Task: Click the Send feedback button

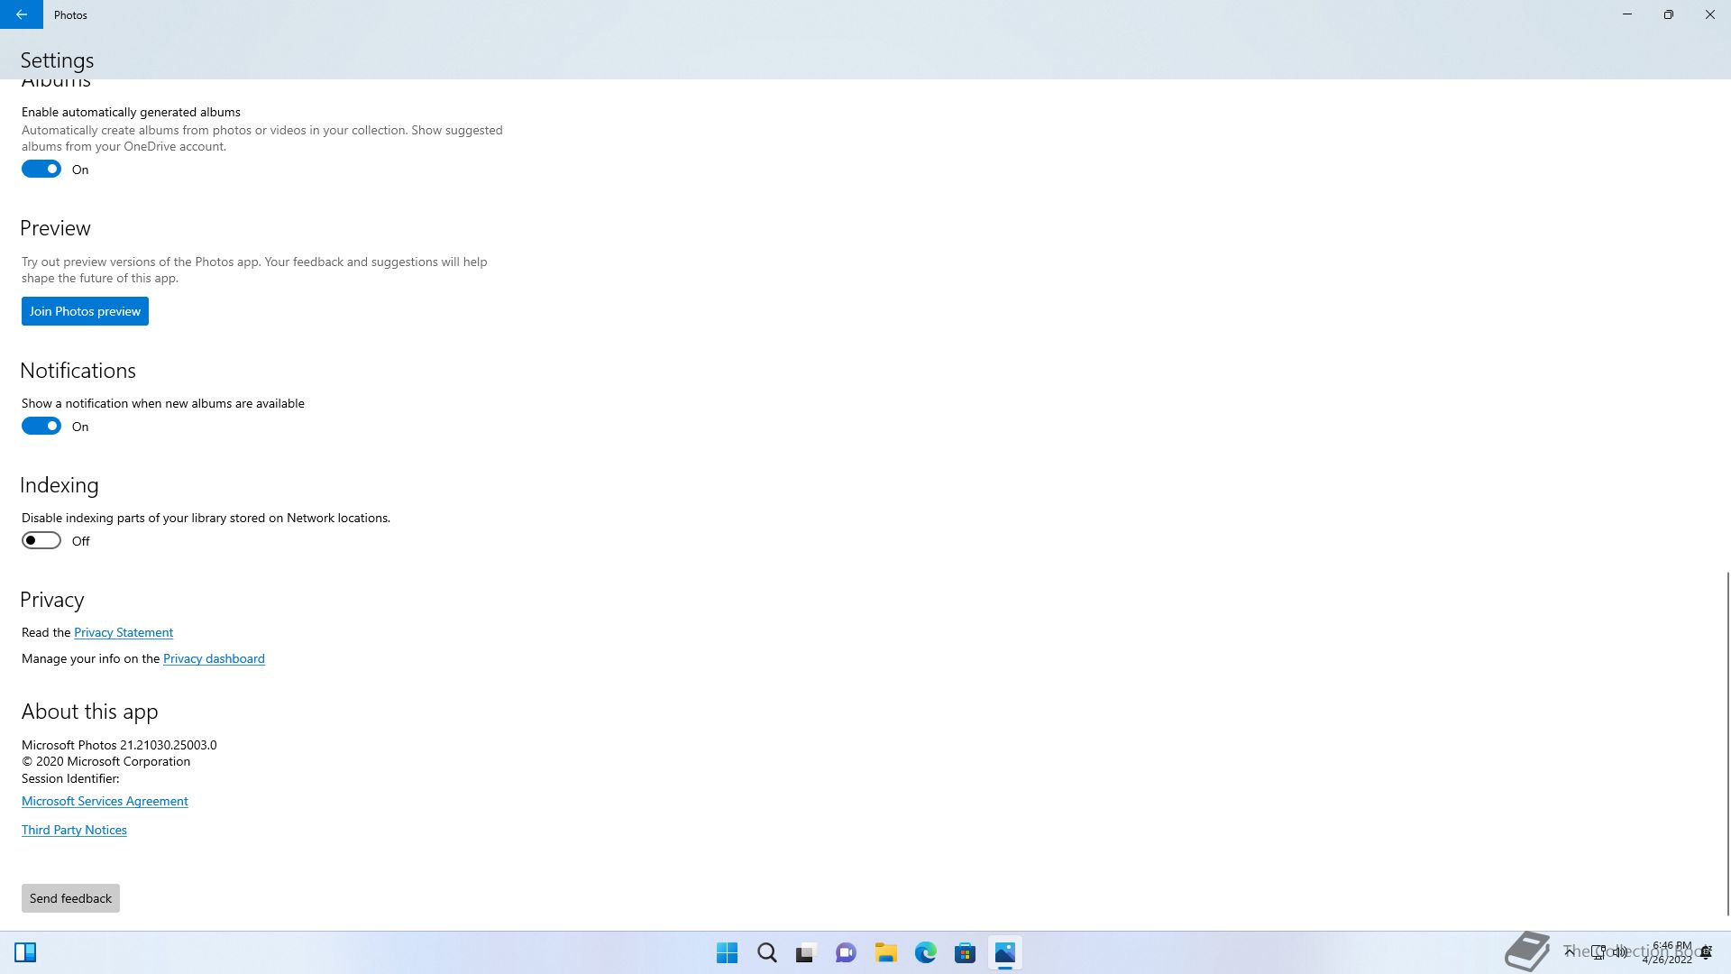Action: click(x=70, y=898)
